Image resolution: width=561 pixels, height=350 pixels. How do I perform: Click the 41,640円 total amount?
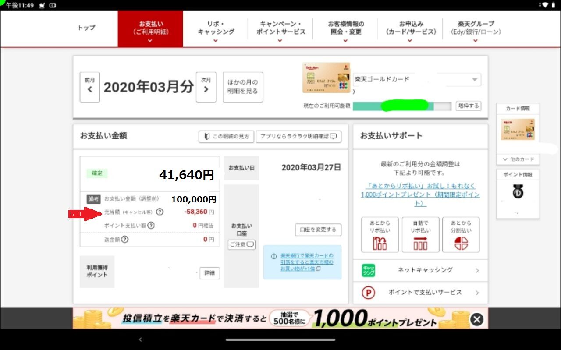[x=187, y=175]
